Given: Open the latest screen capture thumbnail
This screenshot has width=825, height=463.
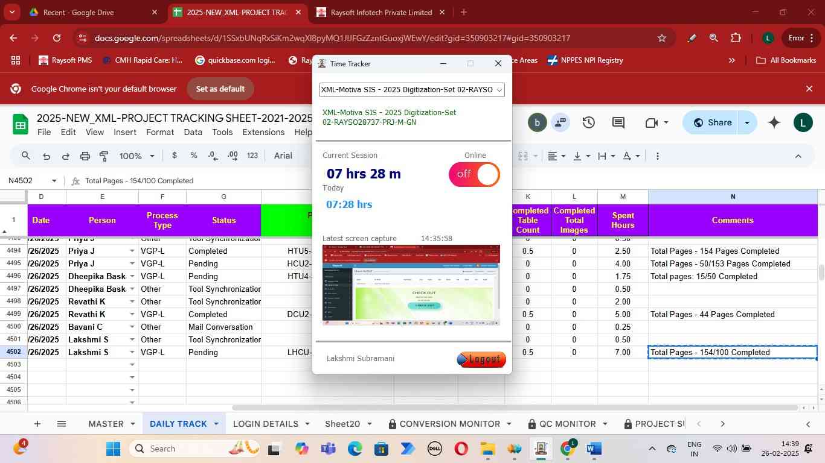Looking at the screenshot, I should click(x=411, y=285).
